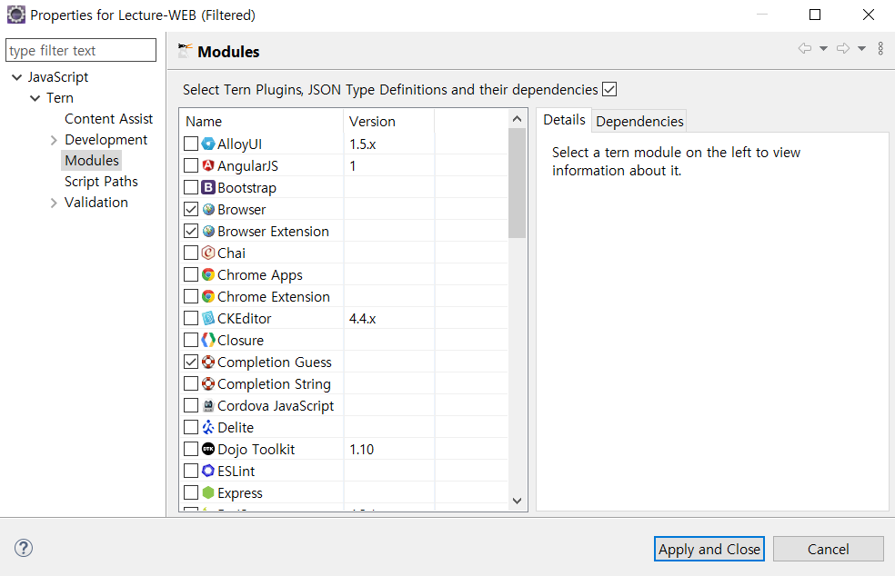This screenshot has height=576, width=895.
Task: Collapse the JavaScript tree node
Action: [15, 76]
